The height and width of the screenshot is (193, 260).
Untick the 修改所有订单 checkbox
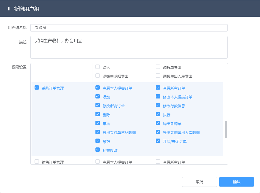click(98, 105)
